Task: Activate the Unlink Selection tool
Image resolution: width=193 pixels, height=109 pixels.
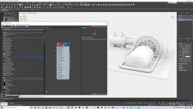Action: tap(9, 5)
